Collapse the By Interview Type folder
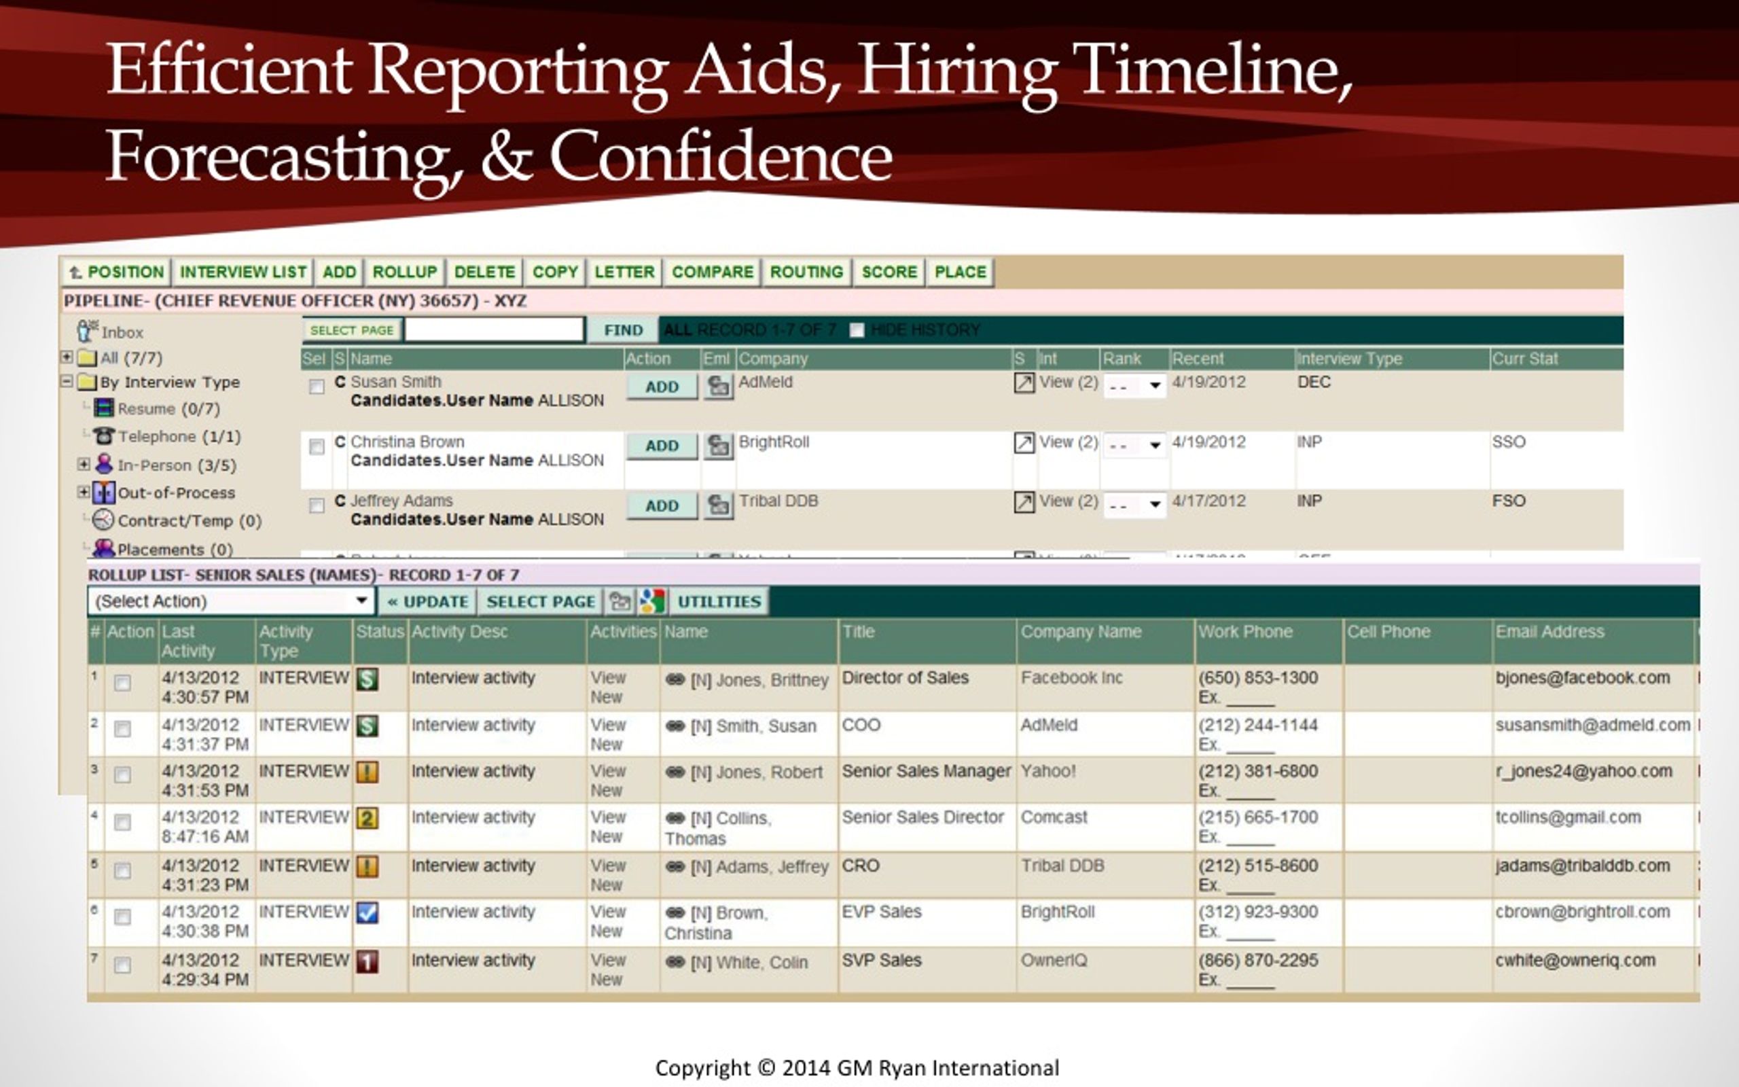Viewport: 1739px width, 1087px height. click(x=67, y=381)
